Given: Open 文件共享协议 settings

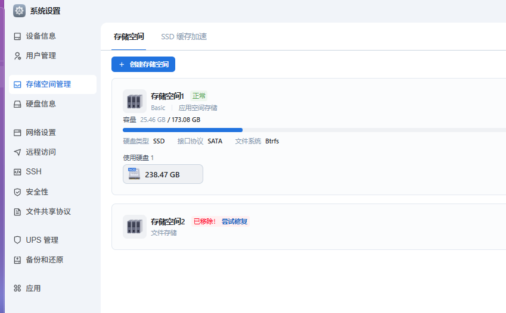Looking at the screenshot, I should tap(52, 212).
